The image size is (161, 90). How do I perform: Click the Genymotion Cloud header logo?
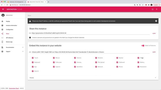click(14, 9)
